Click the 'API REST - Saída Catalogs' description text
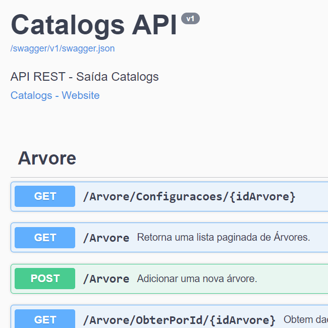Screen dimensions: 328x328 84,77
